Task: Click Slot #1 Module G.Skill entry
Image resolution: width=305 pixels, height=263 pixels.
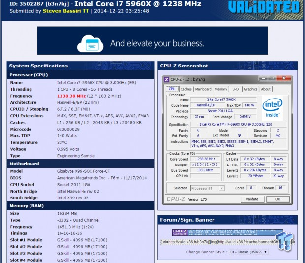Action: point(82,240)
